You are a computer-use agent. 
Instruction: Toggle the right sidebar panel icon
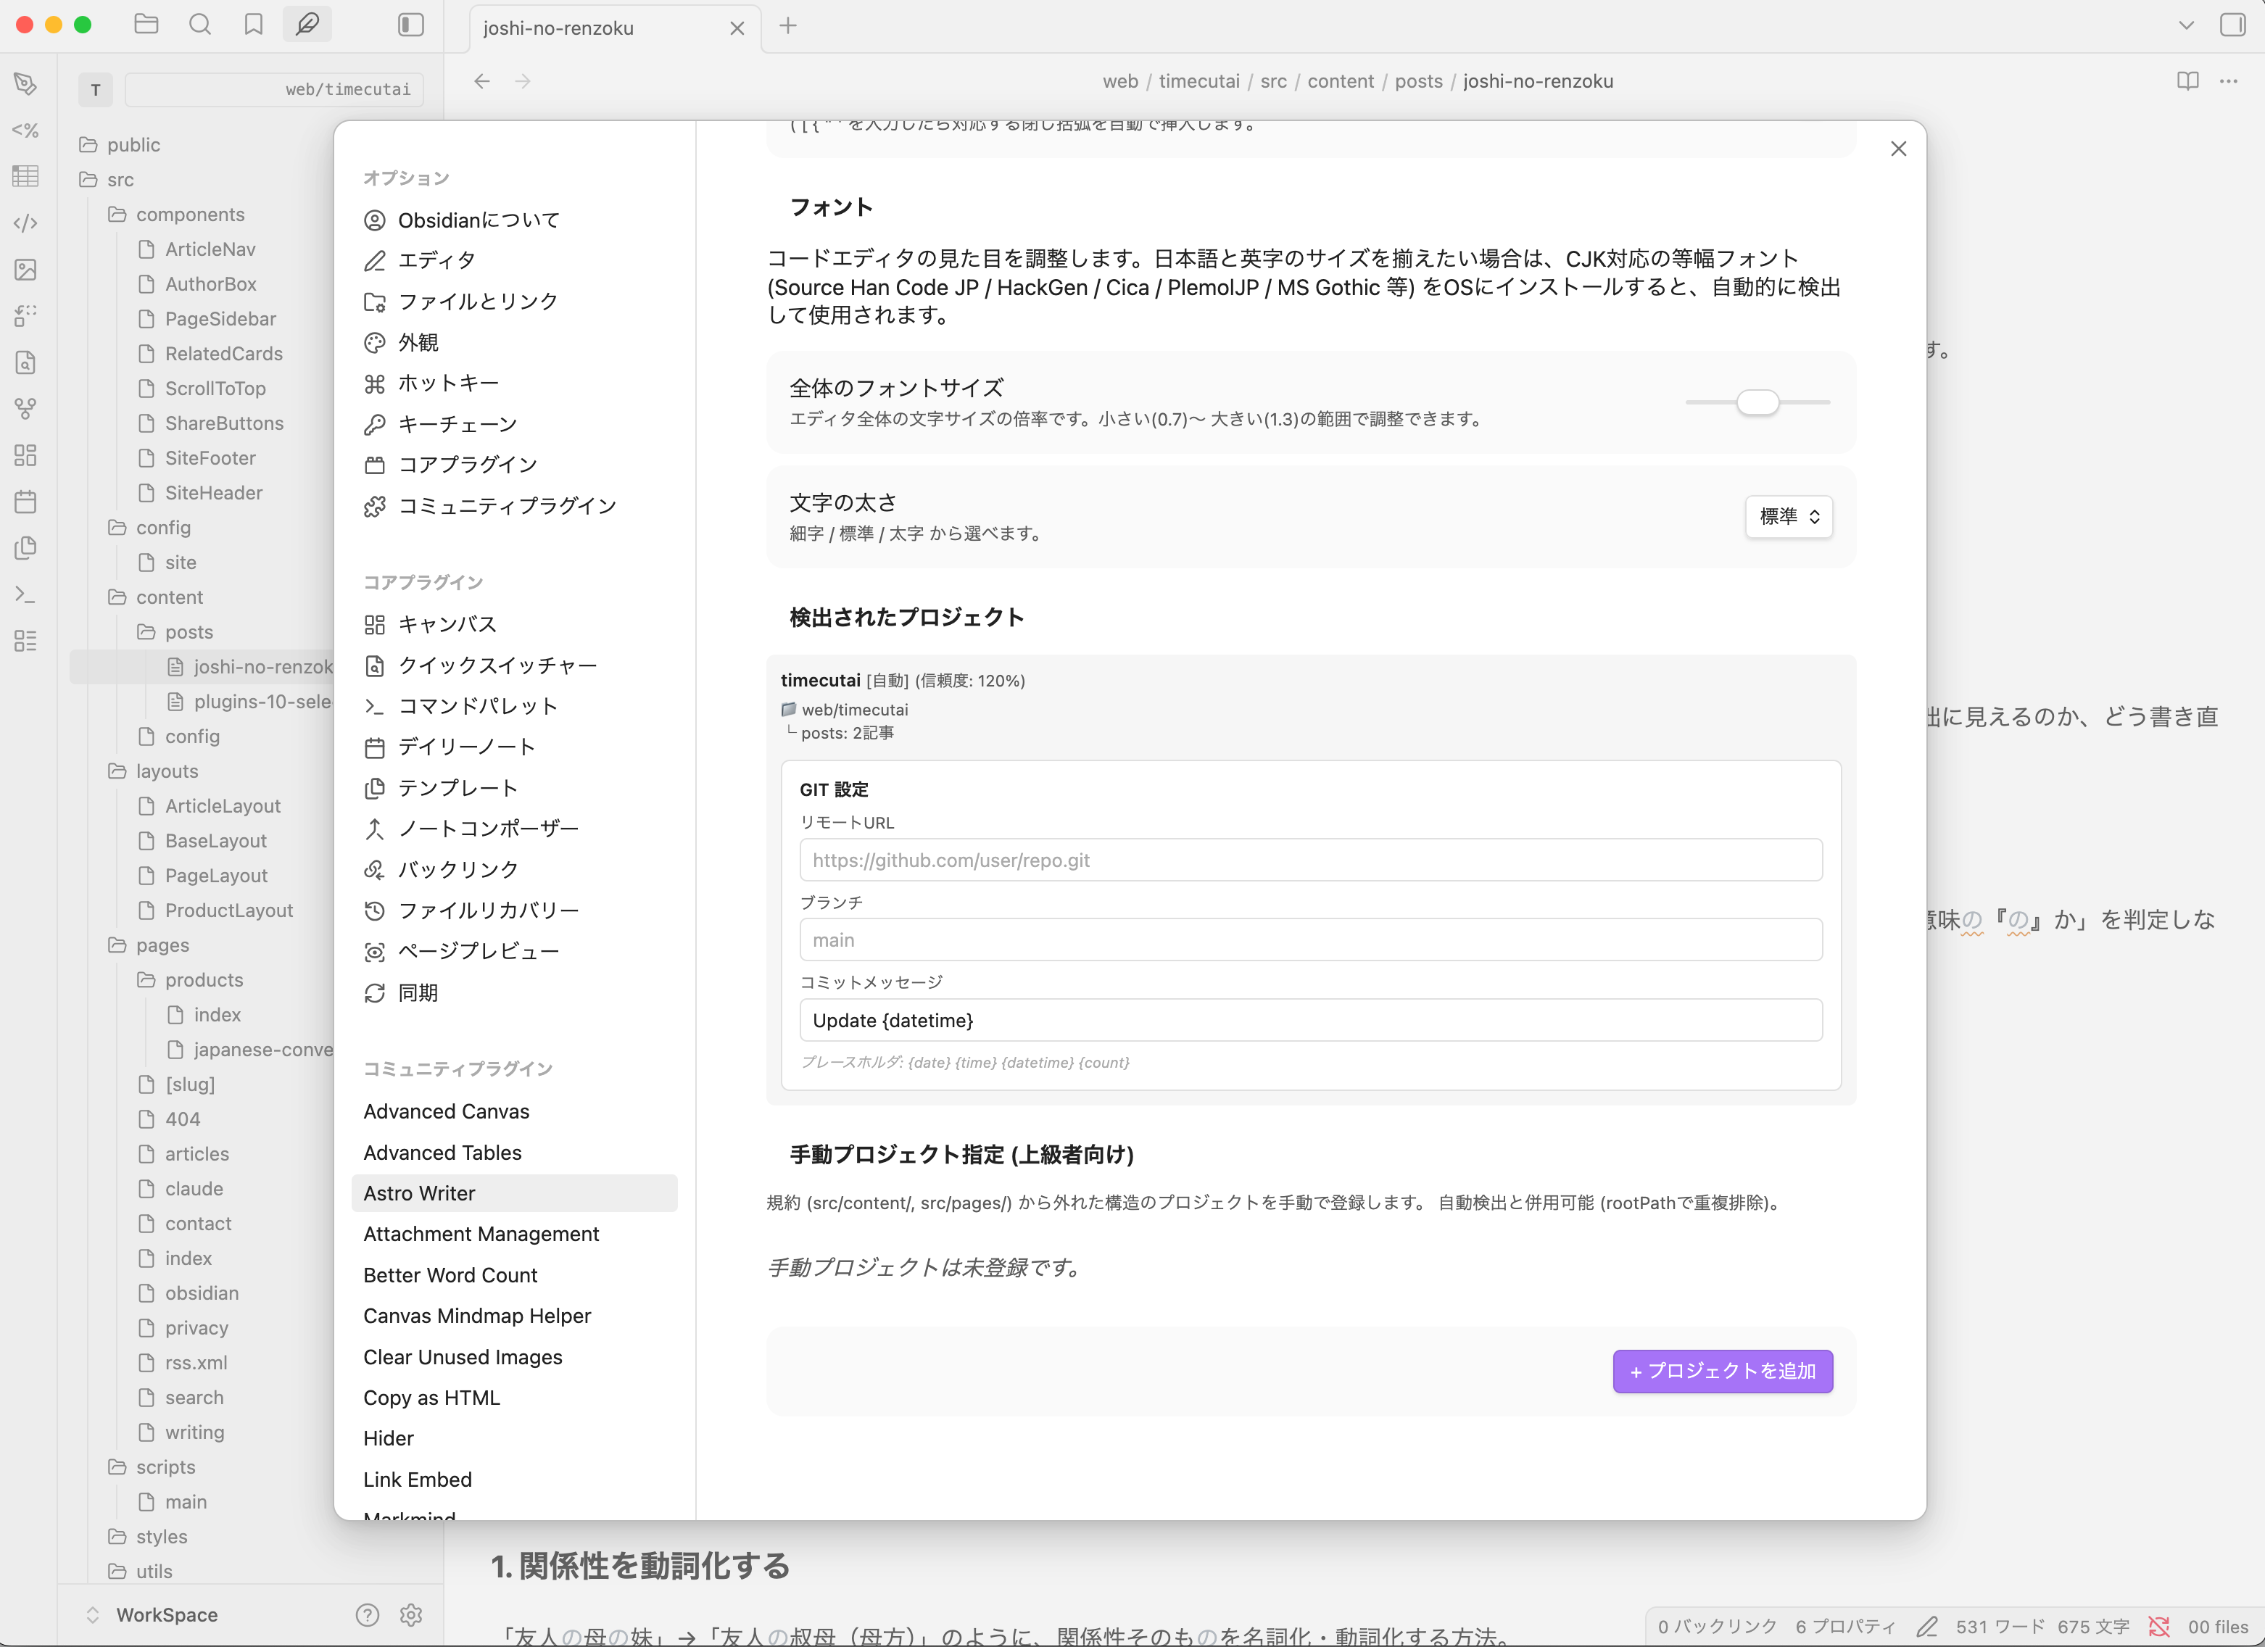pyautogui.click(x=2232, y=24)
